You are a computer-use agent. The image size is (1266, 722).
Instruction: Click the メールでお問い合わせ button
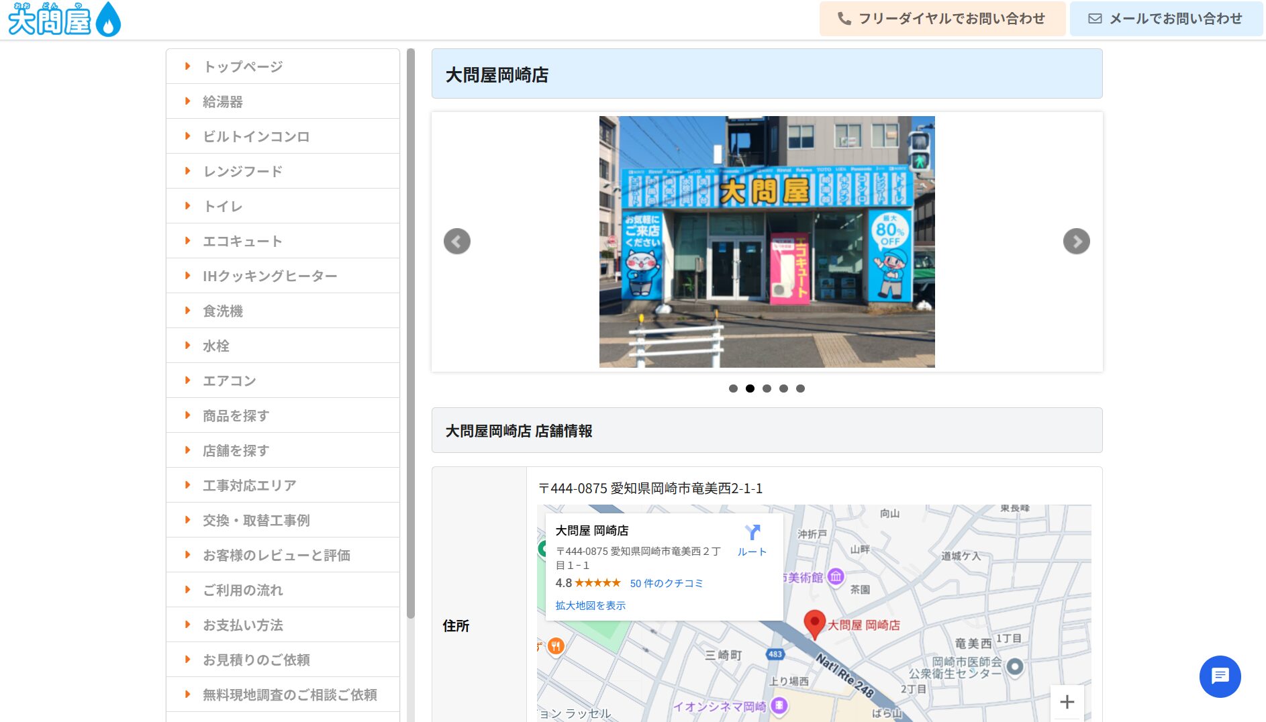click(x=1166, y=19)
